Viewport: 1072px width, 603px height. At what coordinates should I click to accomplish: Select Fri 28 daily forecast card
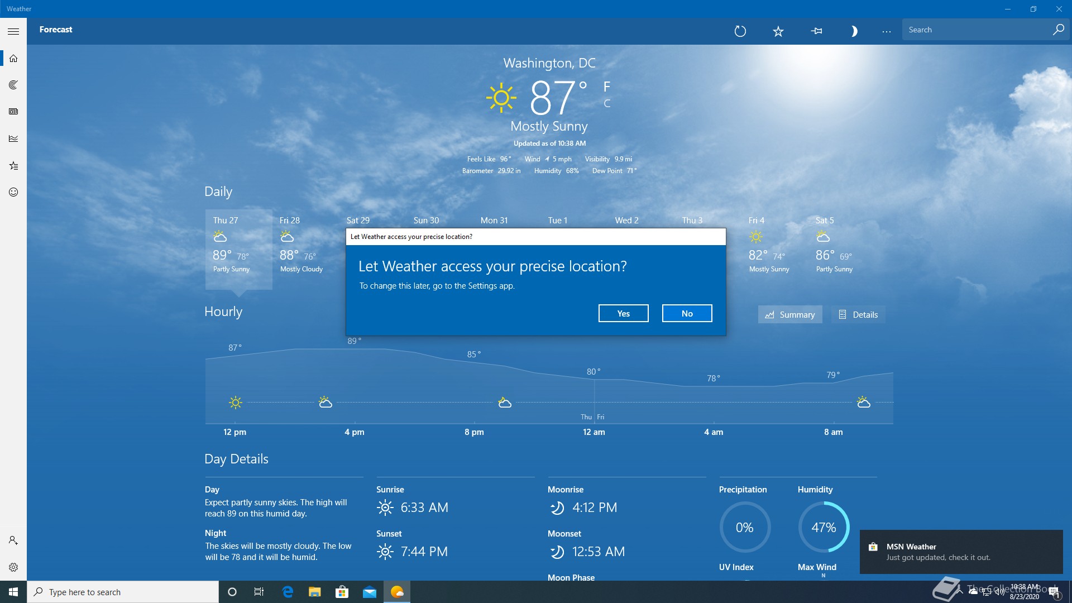click(306, 249)
